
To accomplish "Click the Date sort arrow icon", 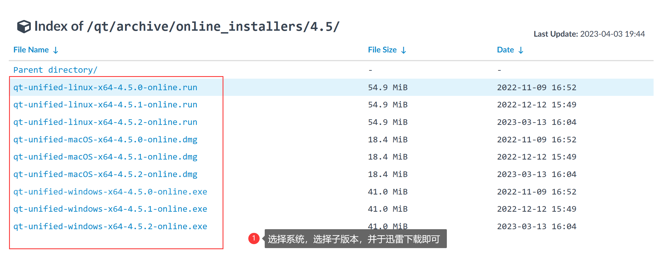I will pyautogui.click(x=521, y=50).
